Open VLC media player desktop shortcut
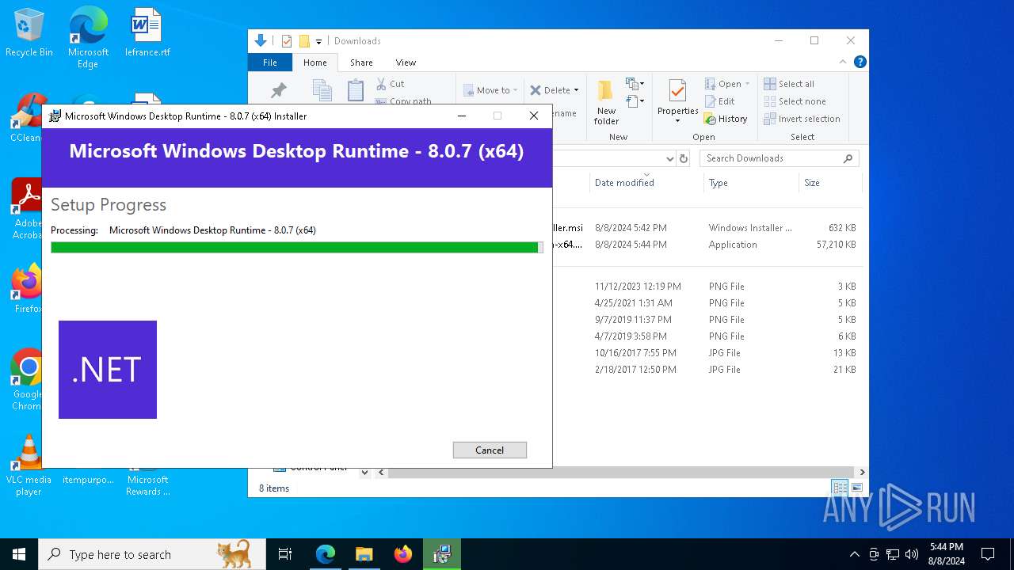 pyautogui.click(x=29, y=465)
